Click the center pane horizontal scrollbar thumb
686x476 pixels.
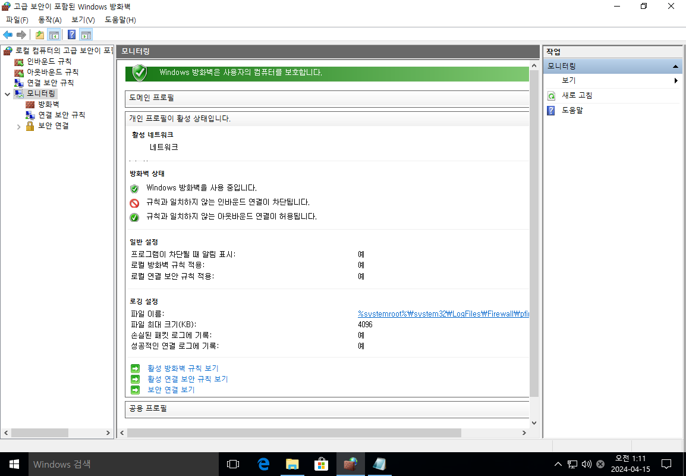pyautogui.click(x=294, y=433)
